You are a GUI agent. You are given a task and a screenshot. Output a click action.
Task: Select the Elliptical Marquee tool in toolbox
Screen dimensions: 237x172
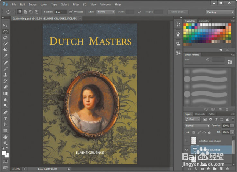[5, 32]
